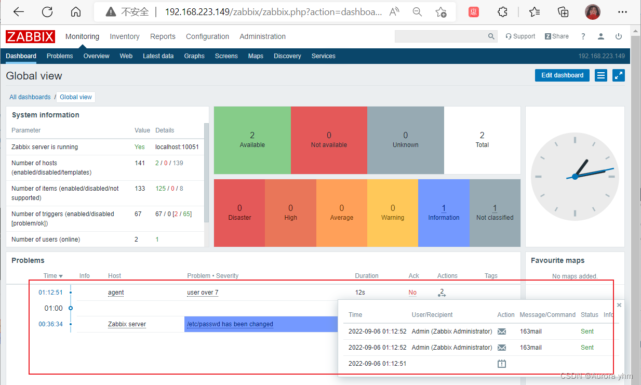Click the Not classified severity tile
This screenshot has height=385, width=641.
click(495, 213)
